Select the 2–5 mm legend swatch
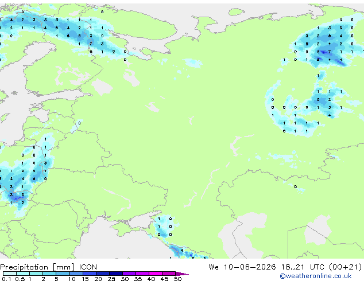 tap(49, 274)
